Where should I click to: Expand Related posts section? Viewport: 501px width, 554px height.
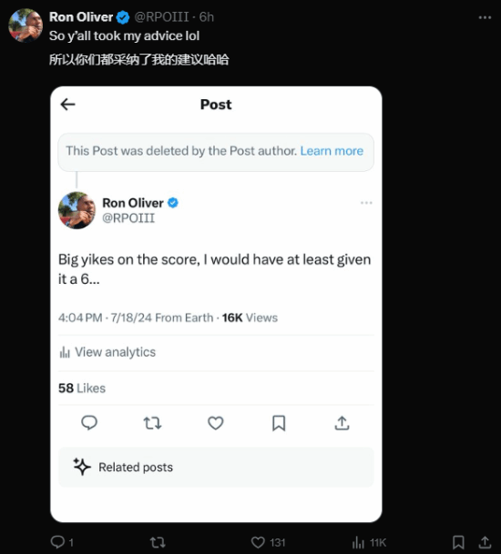click(x=216, y=467)
